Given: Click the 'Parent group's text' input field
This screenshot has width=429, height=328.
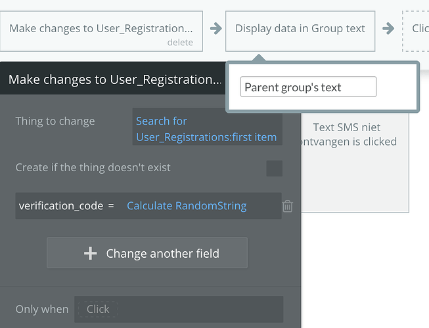Looking at the screenshot, I should point(308,87).
